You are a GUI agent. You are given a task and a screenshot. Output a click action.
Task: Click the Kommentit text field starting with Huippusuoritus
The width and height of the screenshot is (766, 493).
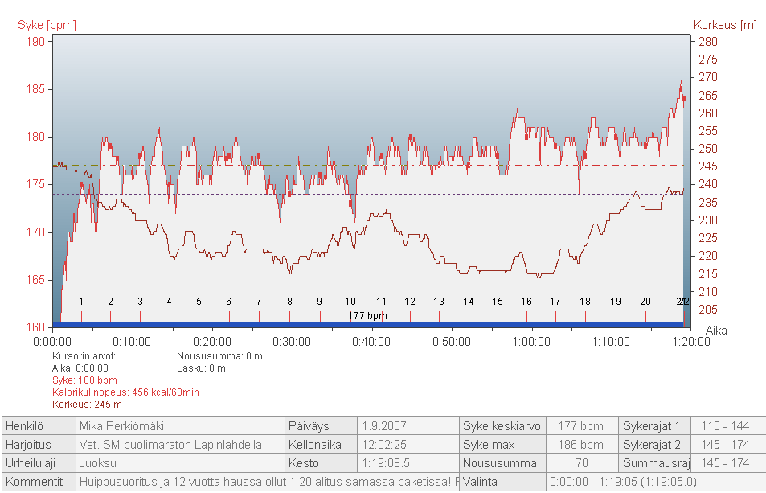pyautogui.click(x=268, y=482)
